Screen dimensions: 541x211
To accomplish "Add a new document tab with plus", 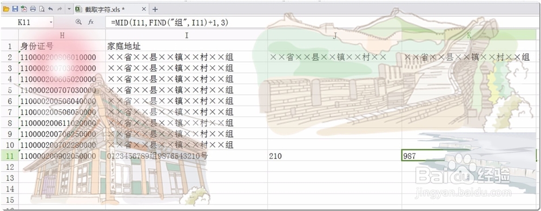I will coord(155,9).
